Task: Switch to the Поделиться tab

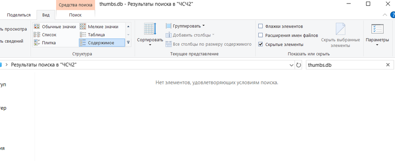Action: (19, 15)
